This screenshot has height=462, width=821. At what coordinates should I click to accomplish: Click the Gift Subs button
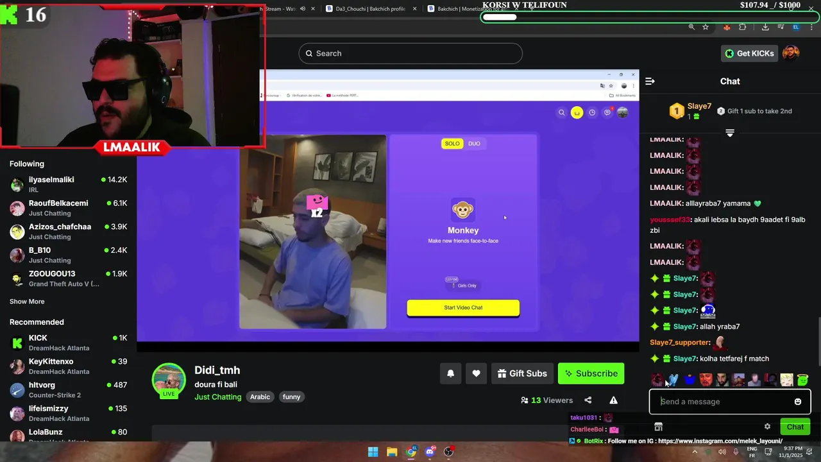point(522,373)
